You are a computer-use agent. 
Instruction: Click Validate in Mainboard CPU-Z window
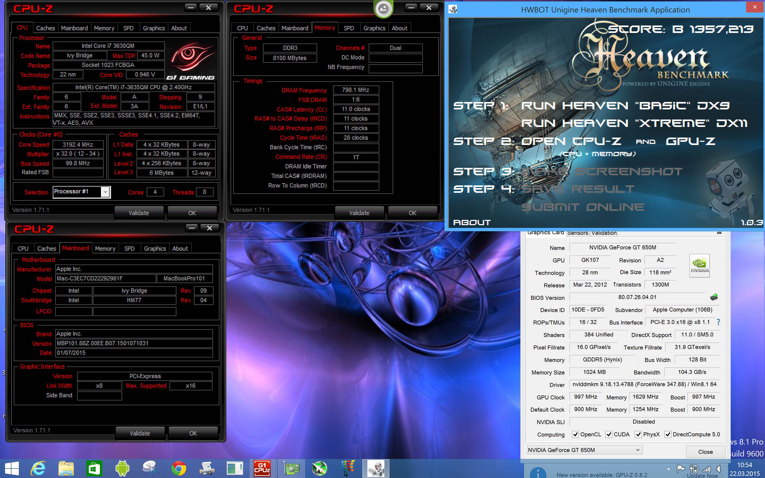click(140, 433)
